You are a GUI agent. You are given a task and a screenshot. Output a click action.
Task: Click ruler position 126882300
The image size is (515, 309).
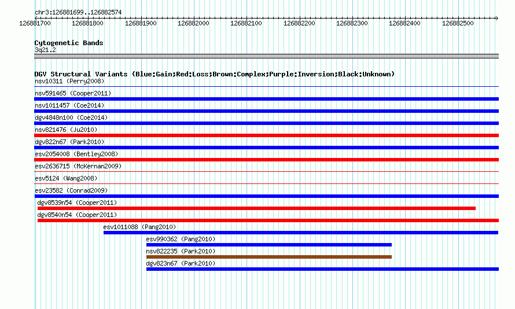click(x=352, y=23)
